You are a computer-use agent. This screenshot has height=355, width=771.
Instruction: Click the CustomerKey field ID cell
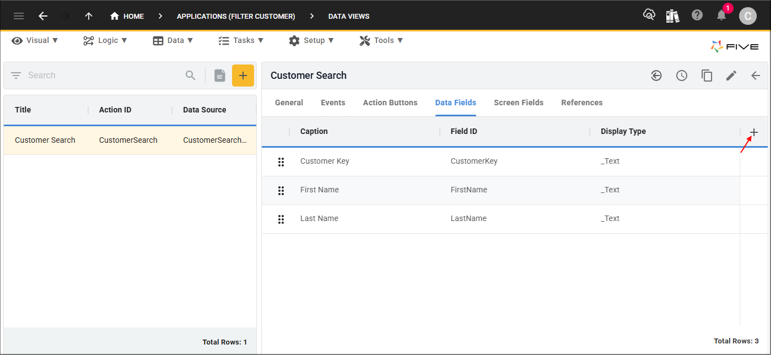pyautogui.click(x=474, y=161)
